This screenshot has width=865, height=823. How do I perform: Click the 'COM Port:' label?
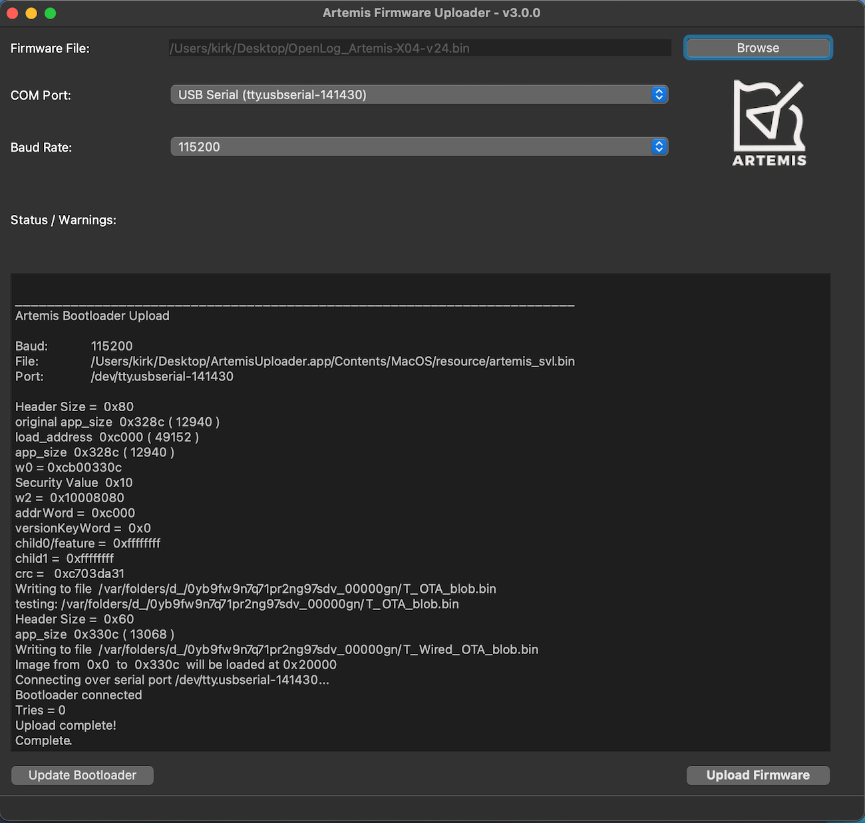click(41, 95)
